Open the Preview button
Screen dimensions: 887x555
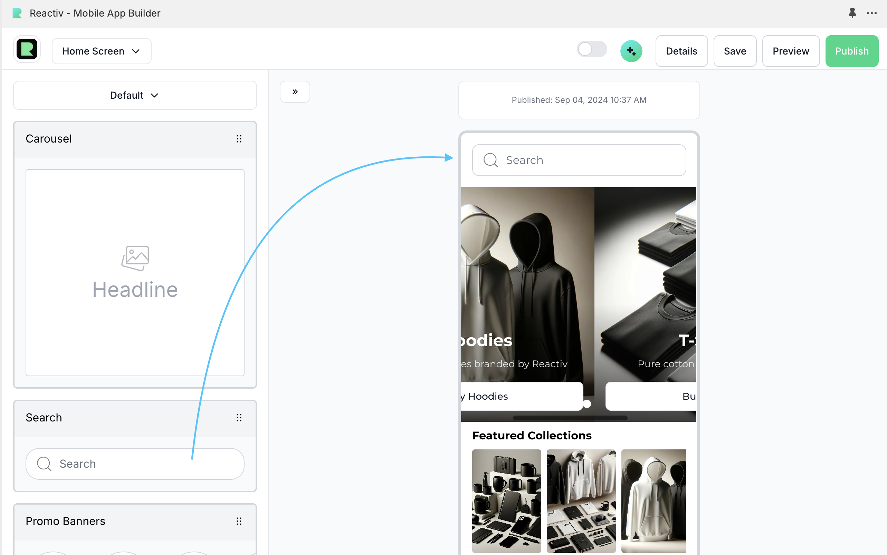[790, 51]
